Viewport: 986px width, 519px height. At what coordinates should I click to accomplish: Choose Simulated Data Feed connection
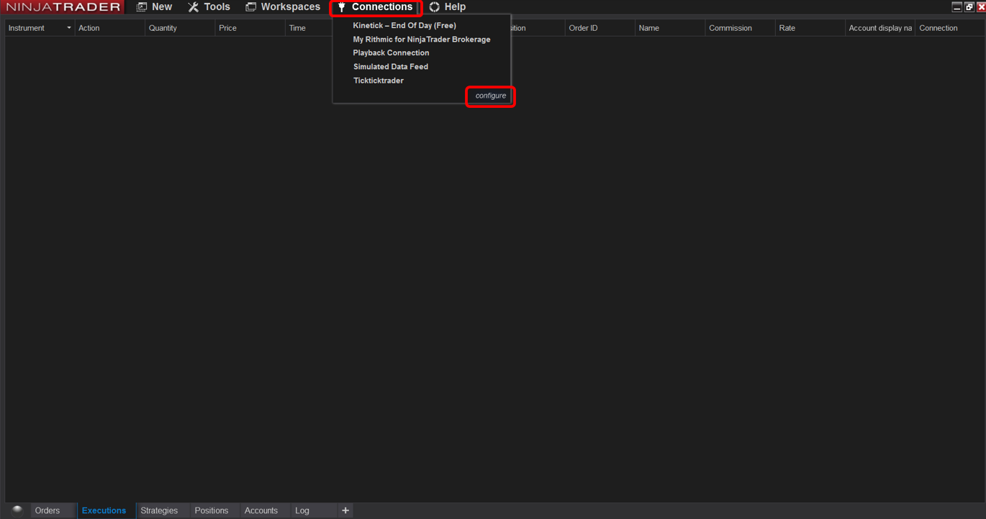[x=390, y=66]
